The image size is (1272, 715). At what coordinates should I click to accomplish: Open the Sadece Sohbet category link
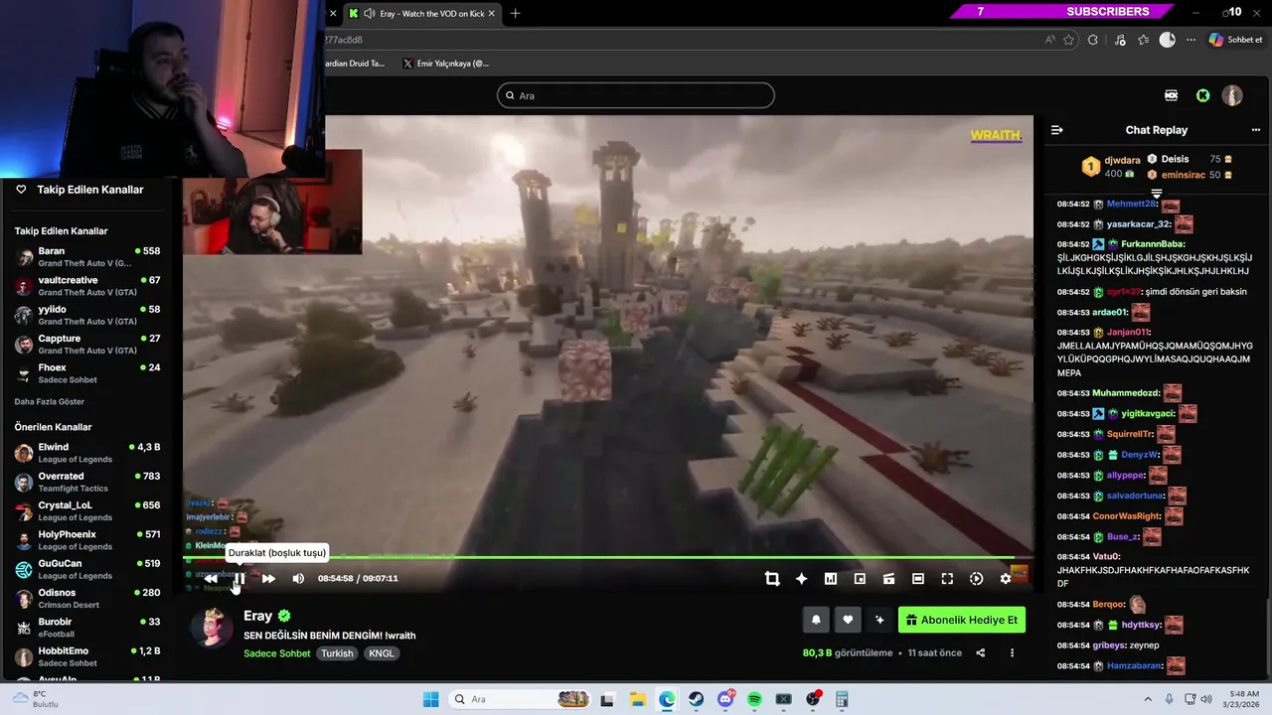pos(277,653)
